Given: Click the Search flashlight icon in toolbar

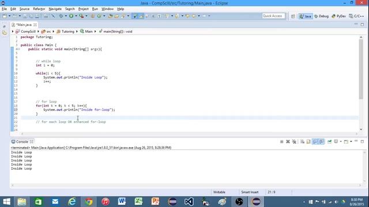Looking at the screenshot, I should point(123,16).
